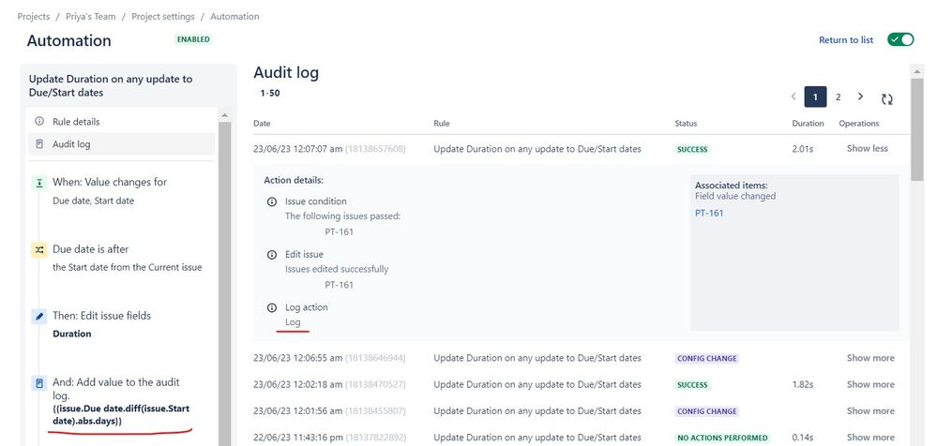Toggle the rule enabled switch off
Viewport: 937px width, 446px height.
tap(899, 39)
